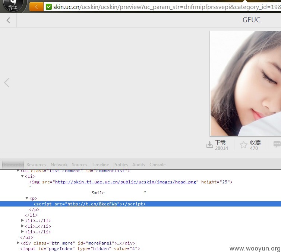Image resolution: width=281 pixels, height=252 pixels.
Task: Click the Smile text node
Action: pyautogui.click(x=98, y=193)
